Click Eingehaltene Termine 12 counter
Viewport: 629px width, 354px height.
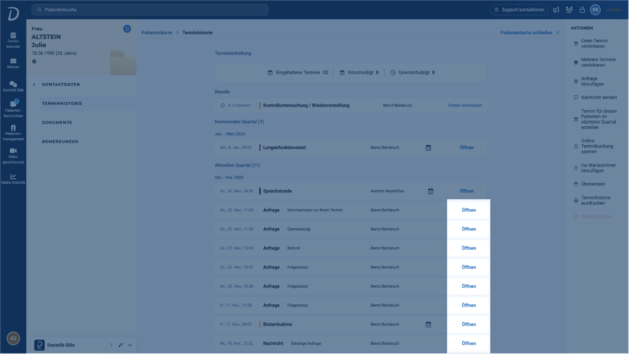pos(298,73)
